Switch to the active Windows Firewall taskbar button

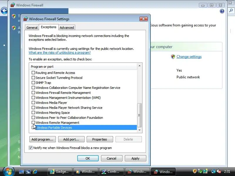(x=163, y=172)
